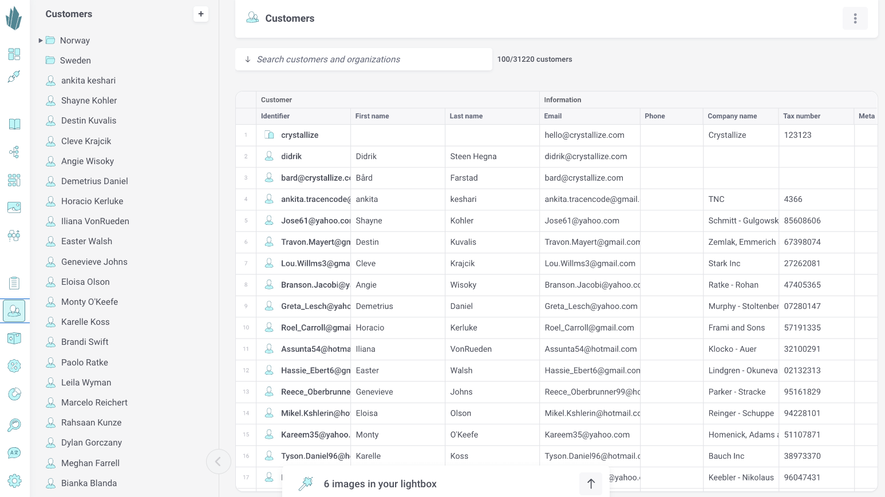This screenshot has width=885, height=497.
Task: Expand the Norway folder tree arrow
Action: point(41,41)
